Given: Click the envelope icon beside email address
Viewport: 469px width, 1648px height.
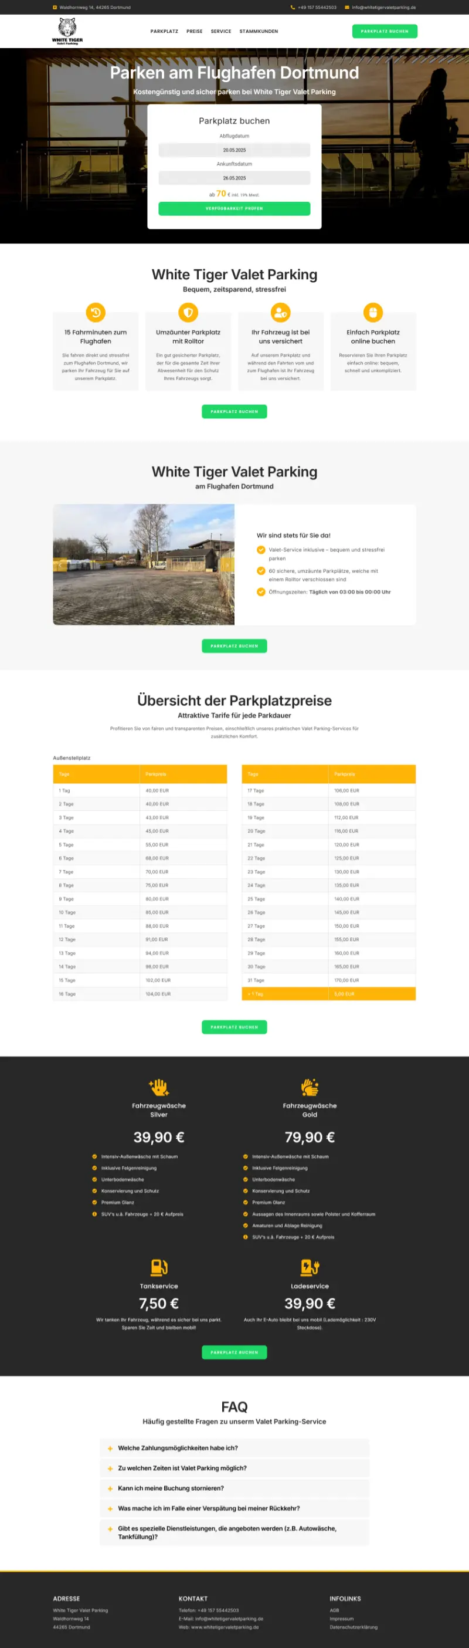Looking at the screenshot, I should coord(347,8).
